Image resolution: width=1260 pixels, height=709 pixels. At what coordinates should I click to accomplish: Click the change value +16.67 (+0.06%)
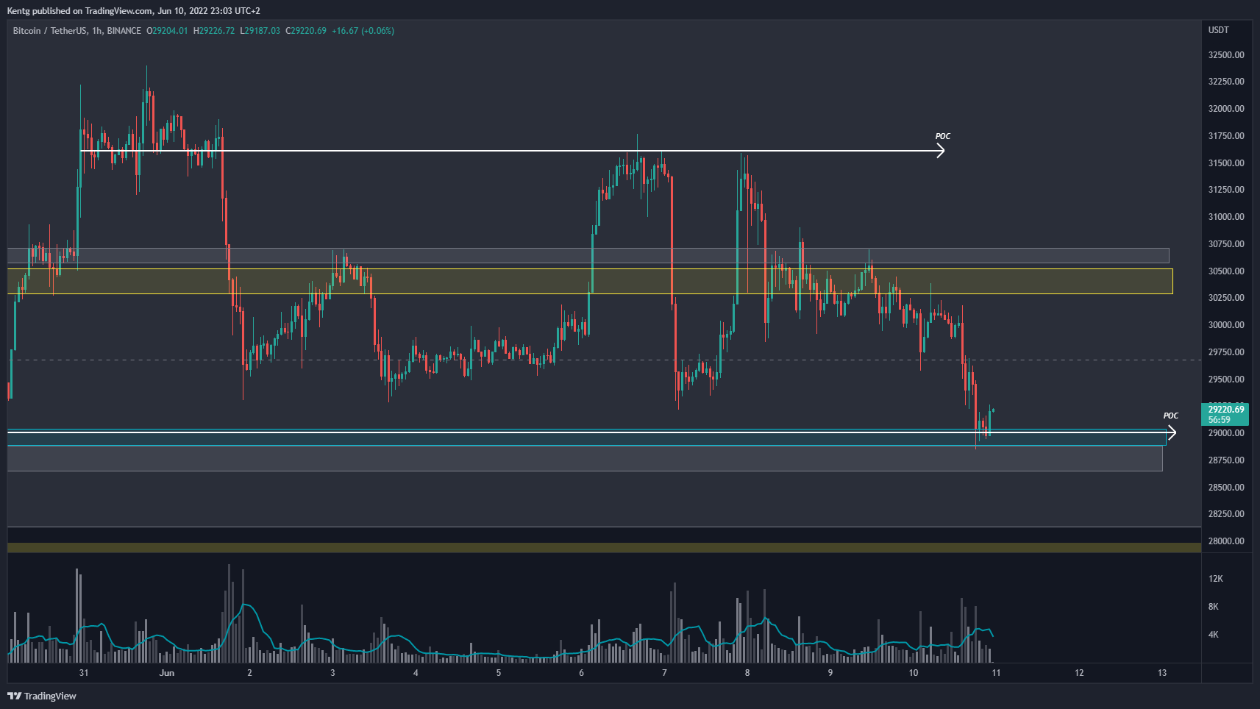tap(363, 31)
